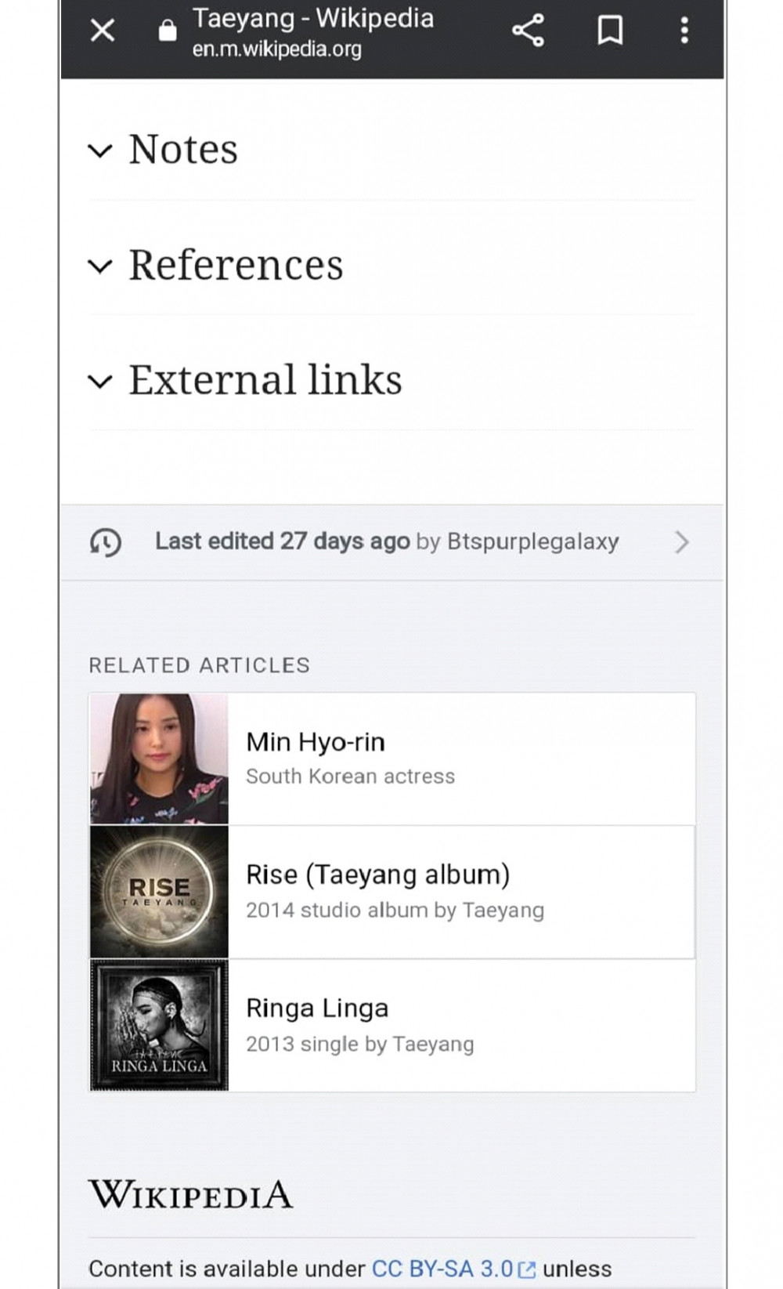The image size is (783, 1289).
Task: Bookmark this page using bookmark icon
Action: point(610,31)
